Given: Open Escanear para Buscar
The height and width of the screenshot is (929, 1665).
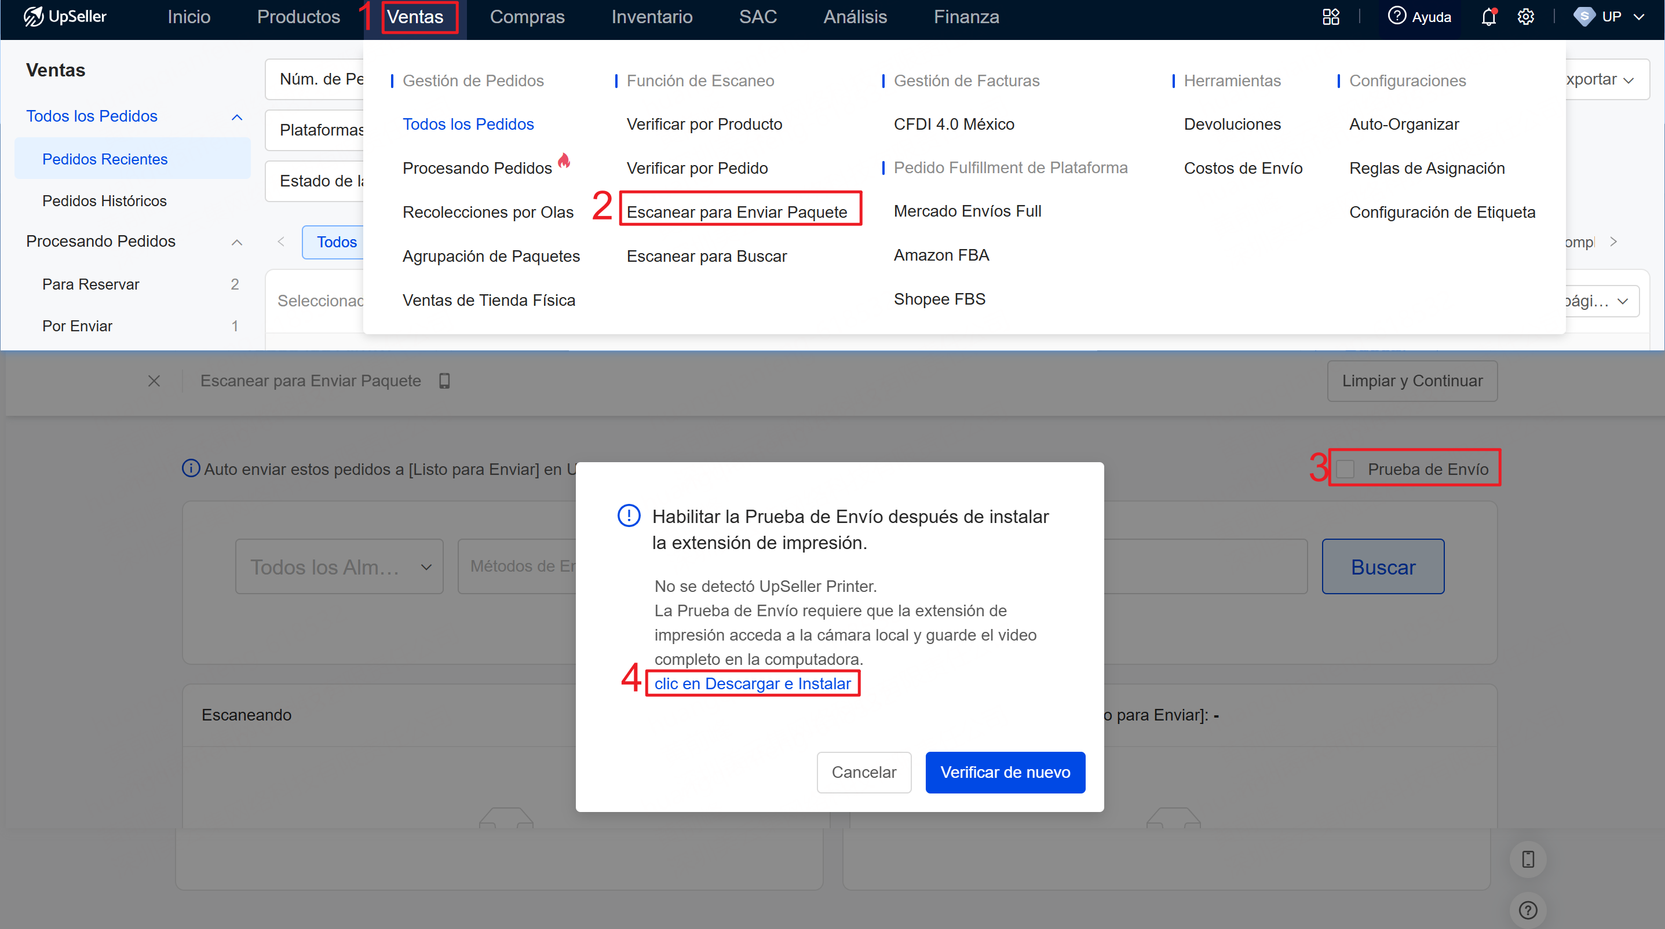Looking at the screenshot, I should pyautogui.click(x=707, y=256).
